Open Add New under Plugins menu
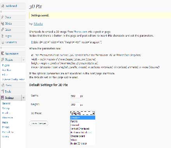This screenshot has width=171, height=148. coord(7,70)
